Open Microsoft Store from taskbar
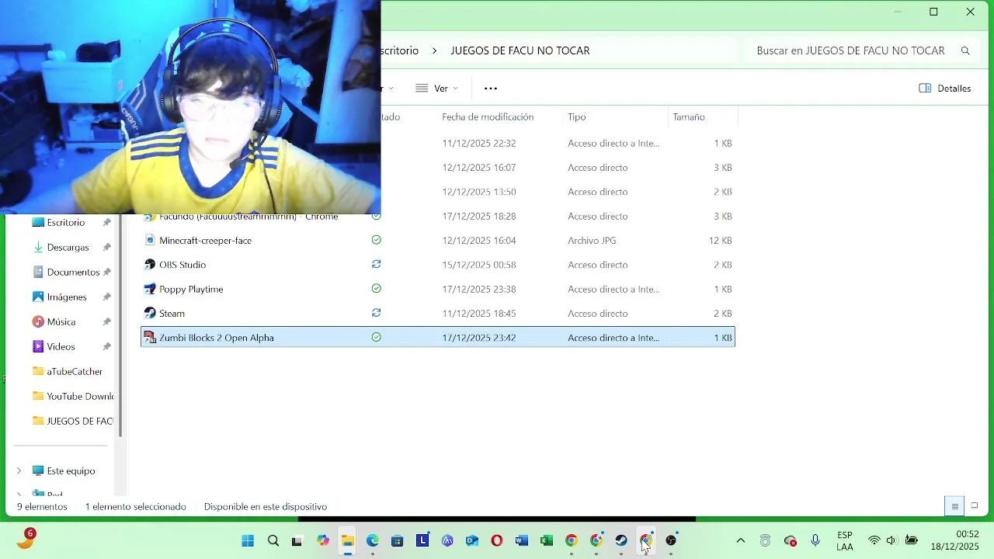The width and height of the screenshot is (994, 559). (x=398, y=541)
